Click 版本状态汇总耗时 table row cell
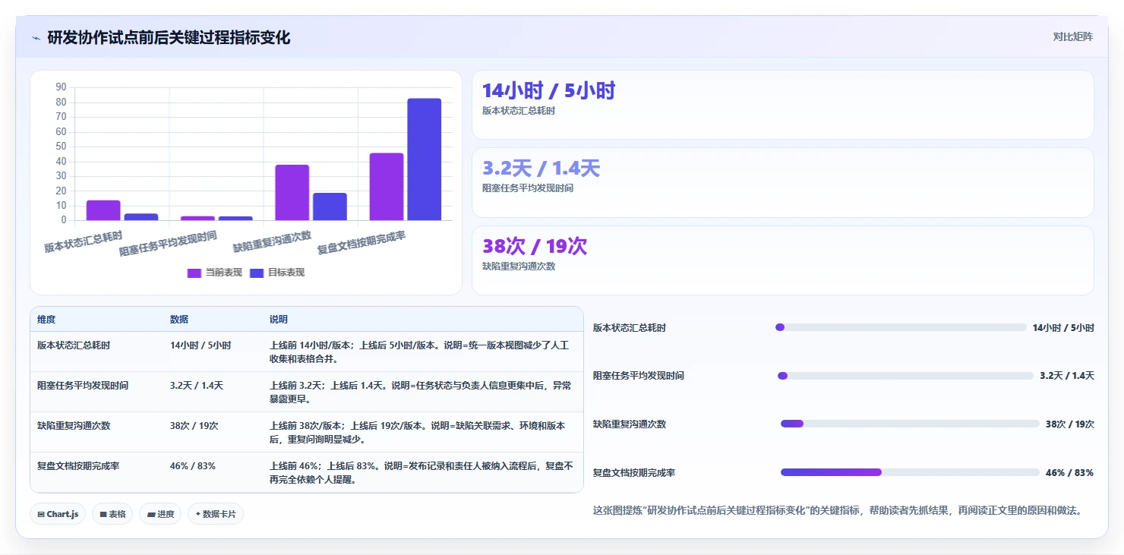This screenshot has width=1124, height=555. click(74, 345)
